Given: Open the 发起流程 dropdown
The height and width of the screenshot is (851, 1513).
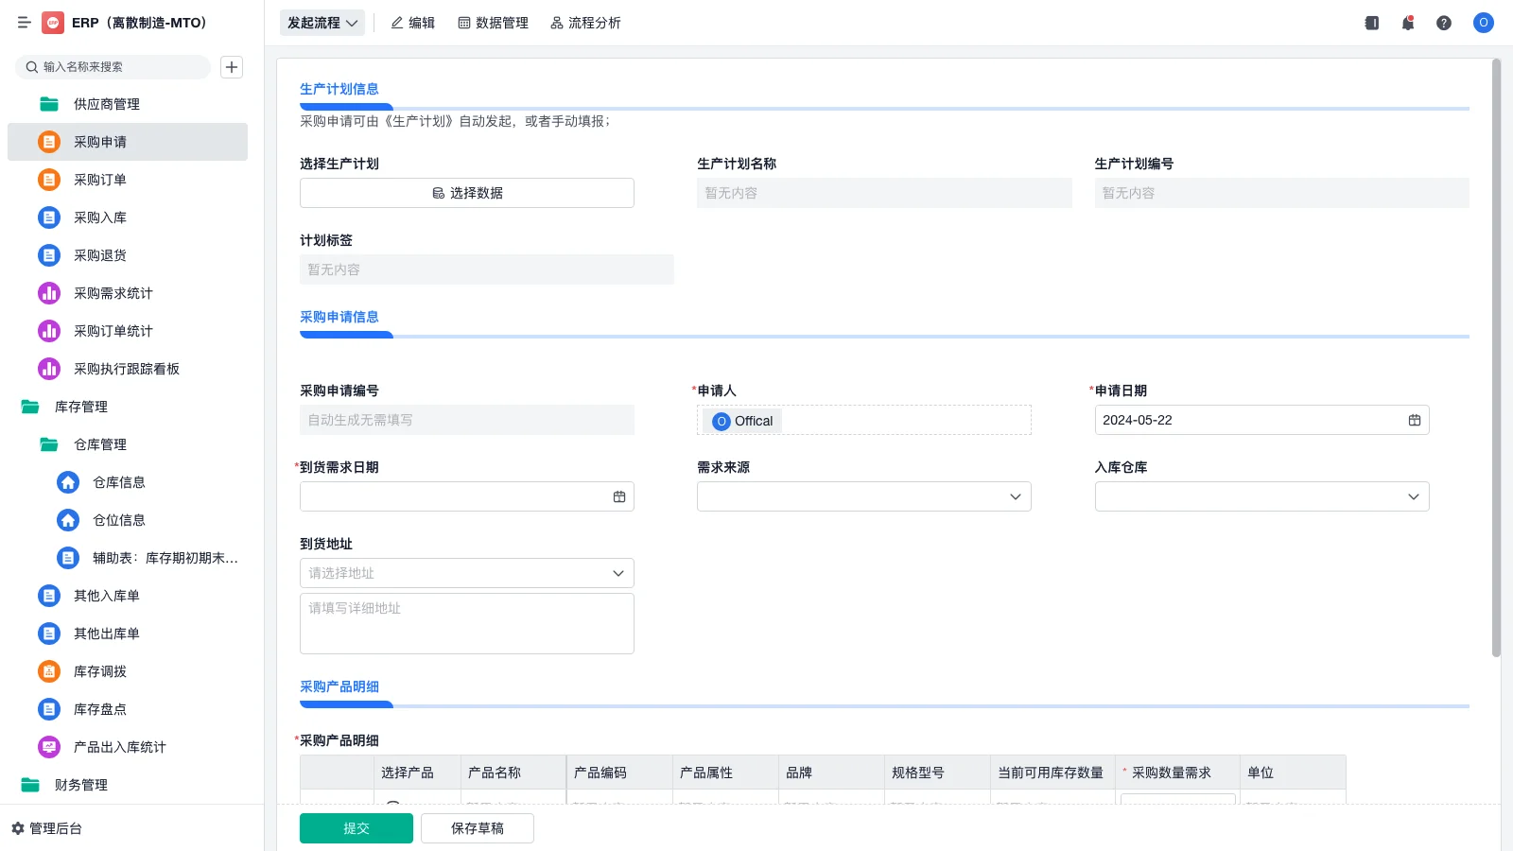Looking at the screenshot, I should [322, 23].
